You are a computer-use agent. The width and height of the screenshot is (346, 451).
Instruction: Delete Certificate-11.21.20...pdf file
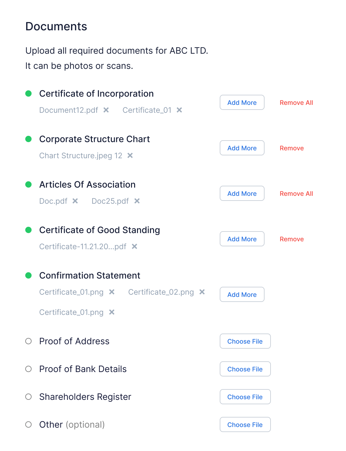134,246
